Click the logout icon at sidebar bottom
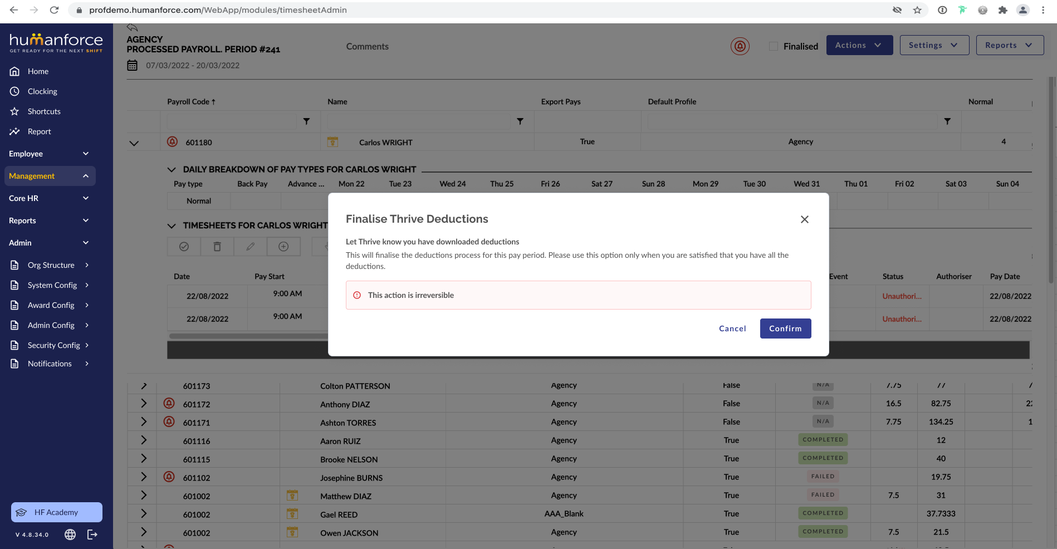This screenshot has height=549, width=1057. pos(92,535)
